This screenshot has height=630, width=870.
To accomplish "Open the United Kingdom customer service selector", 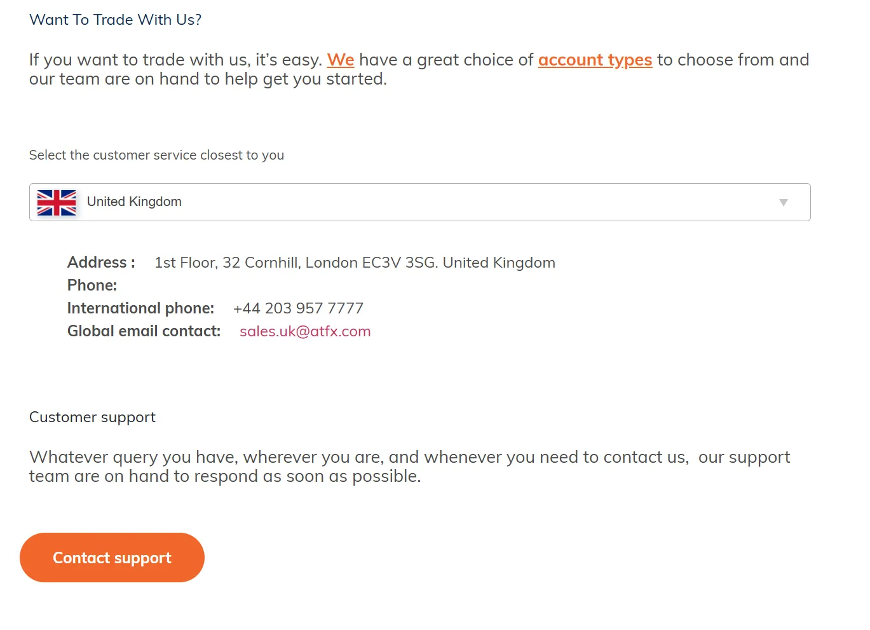I will (x=134, y=202).
